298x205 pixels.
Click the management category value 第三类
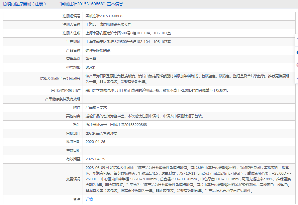click(91, 59)
